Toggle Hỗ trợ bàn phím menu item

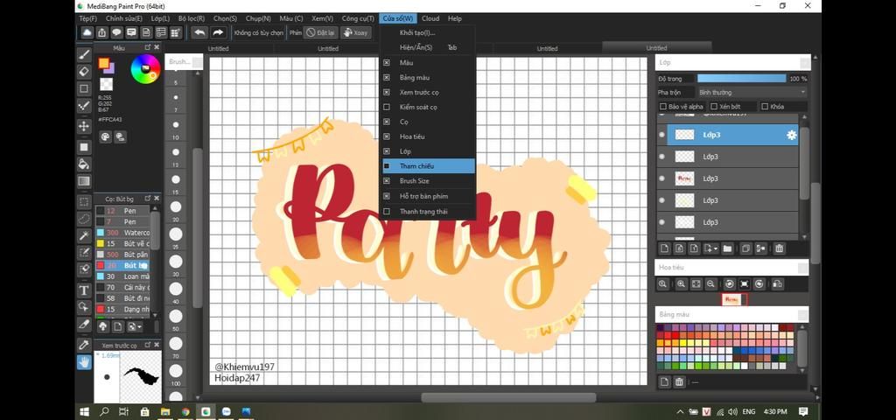point(429,196)
